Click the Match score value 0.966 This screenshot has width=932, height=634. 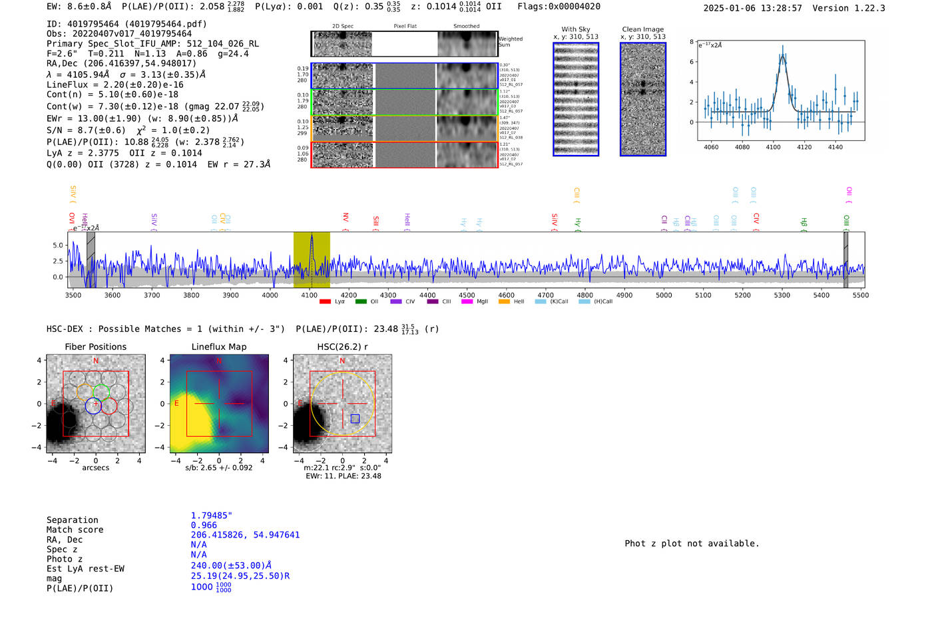[204, 526]
